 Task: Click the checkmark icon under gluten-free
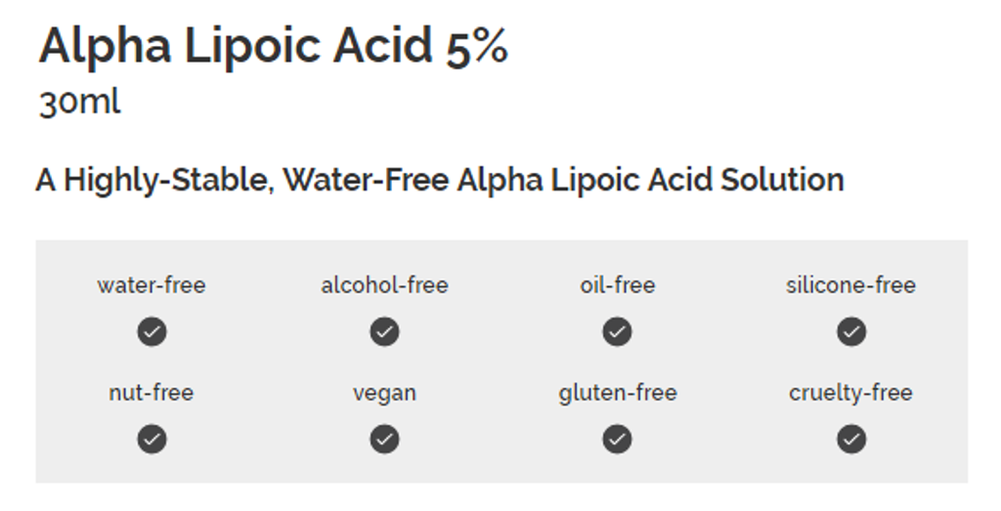point(618,439)
